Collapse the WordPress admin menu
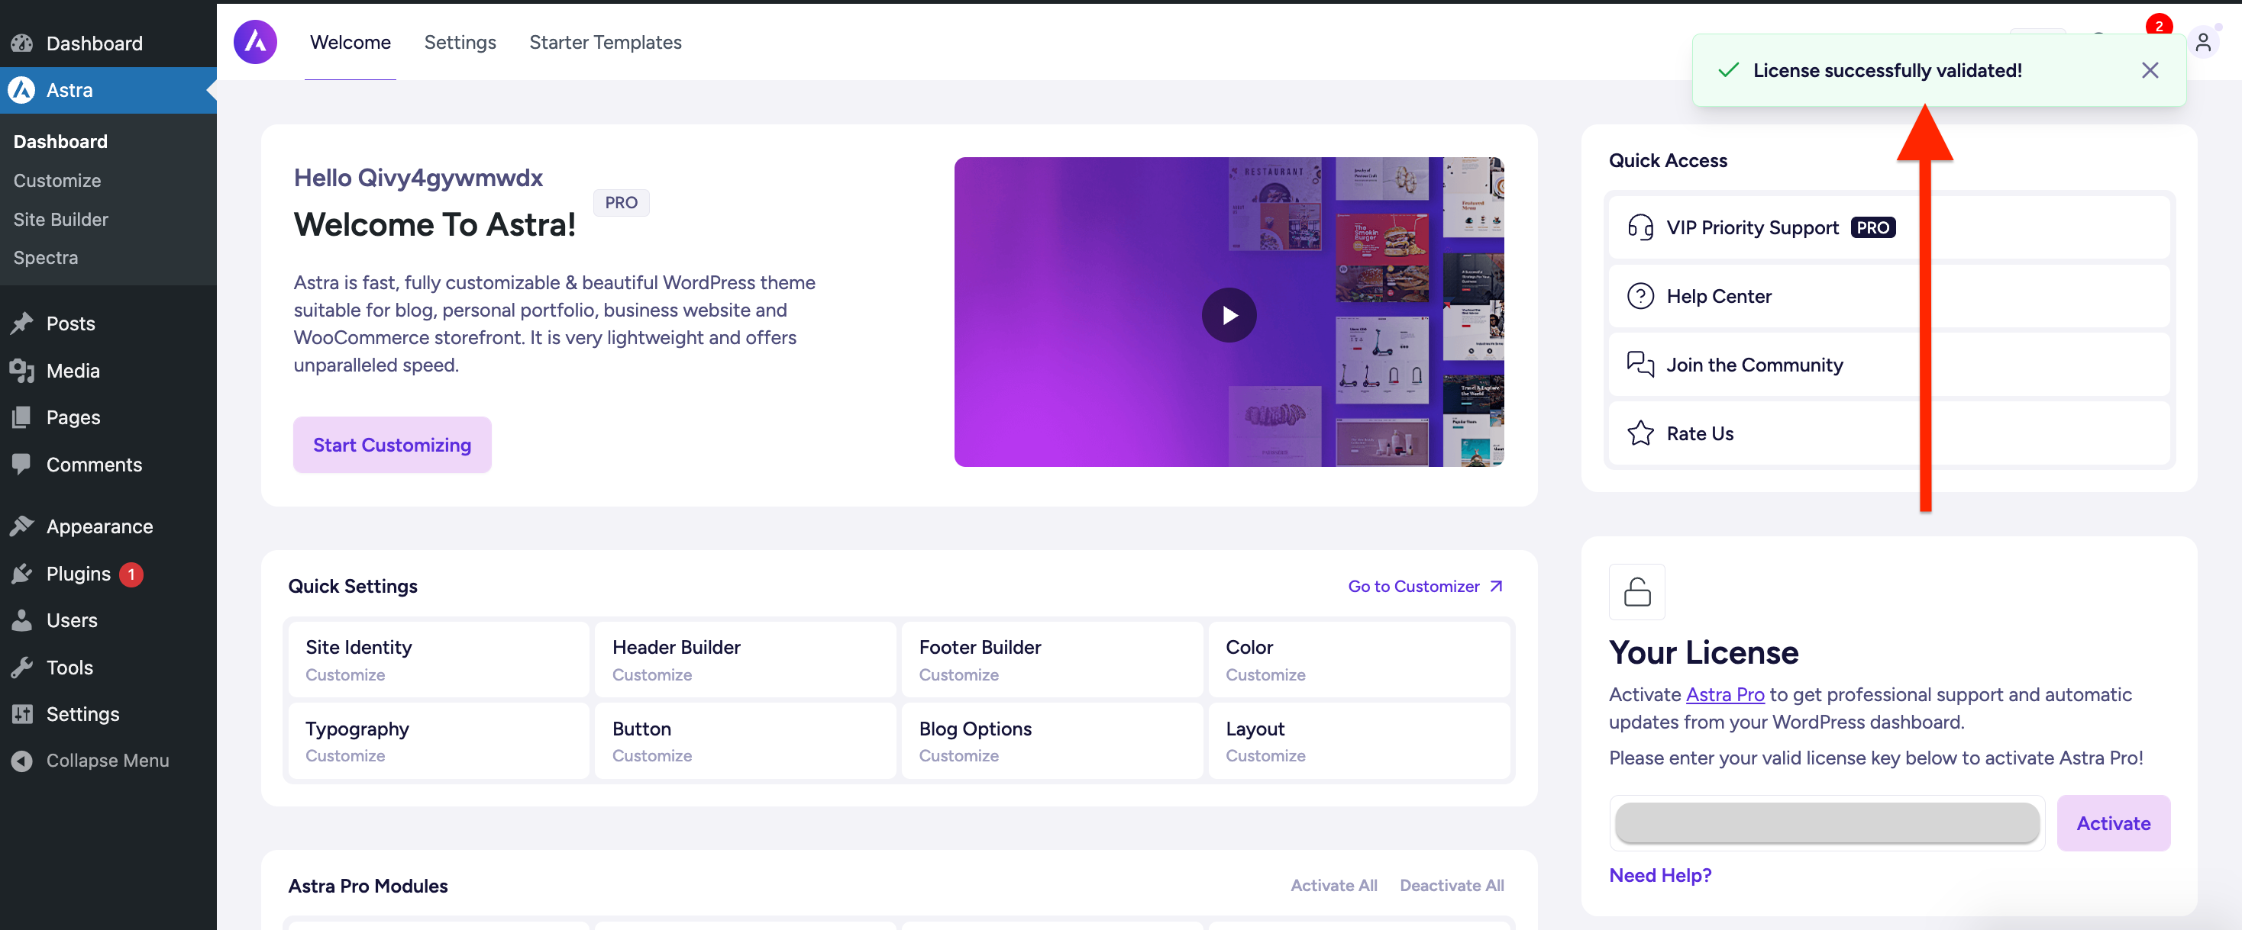The height and width of the screenshot is (930, 2242). 106,761
